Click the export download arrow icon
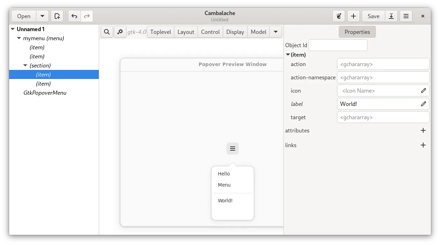Image resolution: width=440 pixels, height=245 pixels. tap(391, 16)
